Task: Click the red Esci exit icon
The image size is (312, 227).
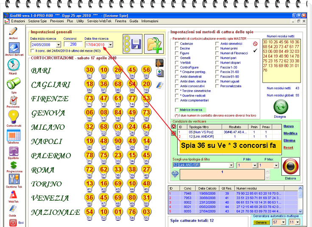Action: click(13, 223)
